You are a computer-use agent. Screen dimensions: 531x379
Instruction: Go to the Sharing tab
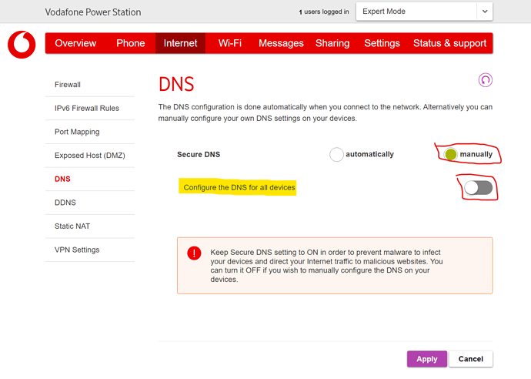coord(332,43)
